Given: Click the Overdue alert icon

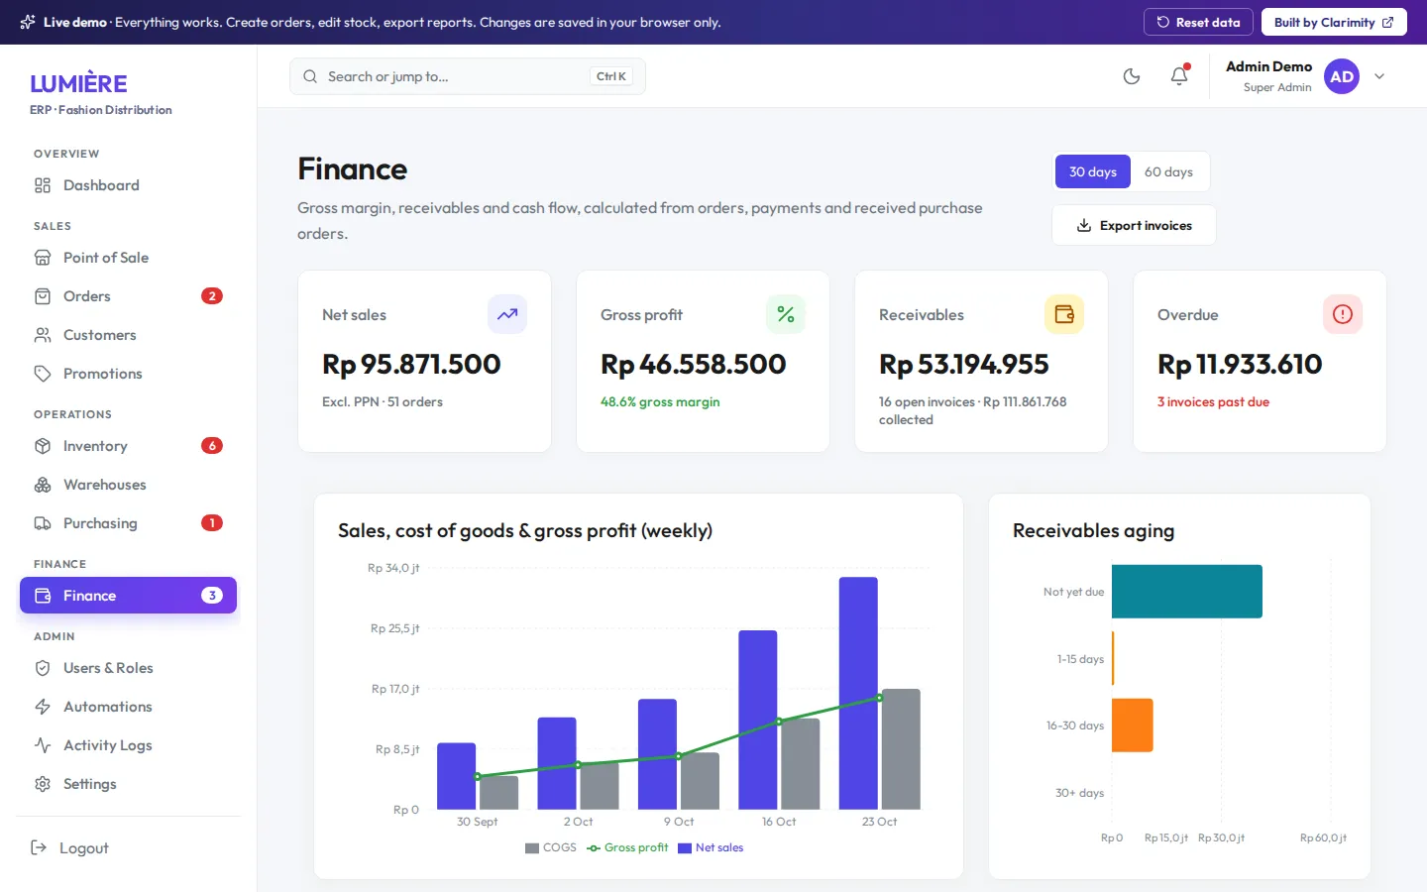Looking at the screenshot, I should pos(1343,314).
